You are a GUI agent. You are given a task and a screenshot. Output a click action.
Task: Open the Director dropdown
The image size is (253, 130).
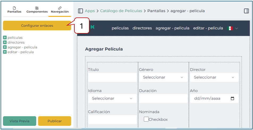point(214,77)
